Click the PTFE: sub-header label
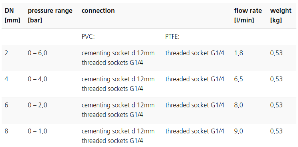Image resolution: width=298 pixels, height=147 pixels. 172,37
